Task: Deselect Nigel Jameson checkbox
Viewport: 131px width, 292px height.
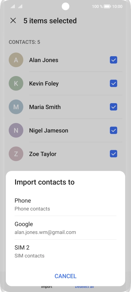Action: click(113, 130)
